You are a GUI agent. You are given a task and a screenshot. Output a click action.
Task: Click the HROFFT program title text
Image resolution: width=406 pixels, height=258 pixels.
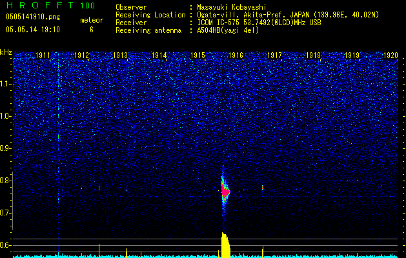(x=39, y=5)
